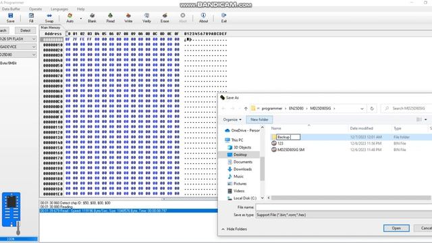Image resolution: width=432 pixels, height=243 pixels.
Task: Click the Detect chip ID log line
Action: tap(75, 202)
